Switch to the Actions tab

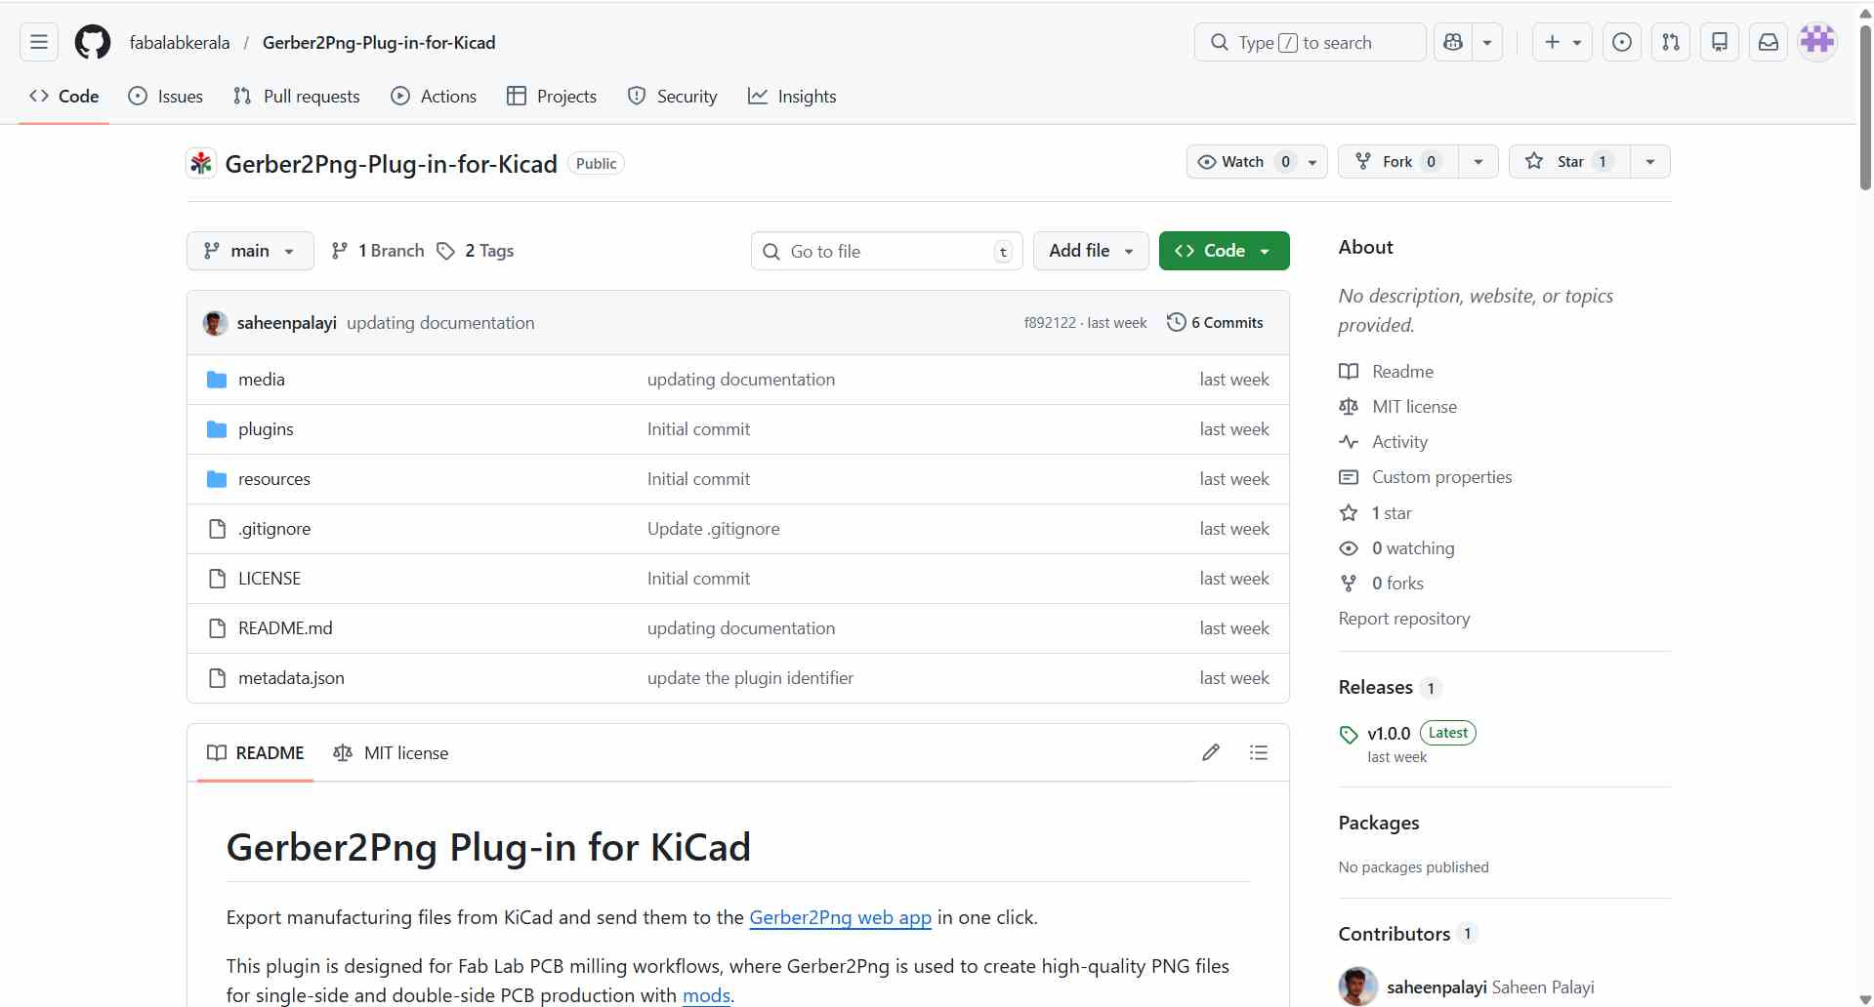434,96
